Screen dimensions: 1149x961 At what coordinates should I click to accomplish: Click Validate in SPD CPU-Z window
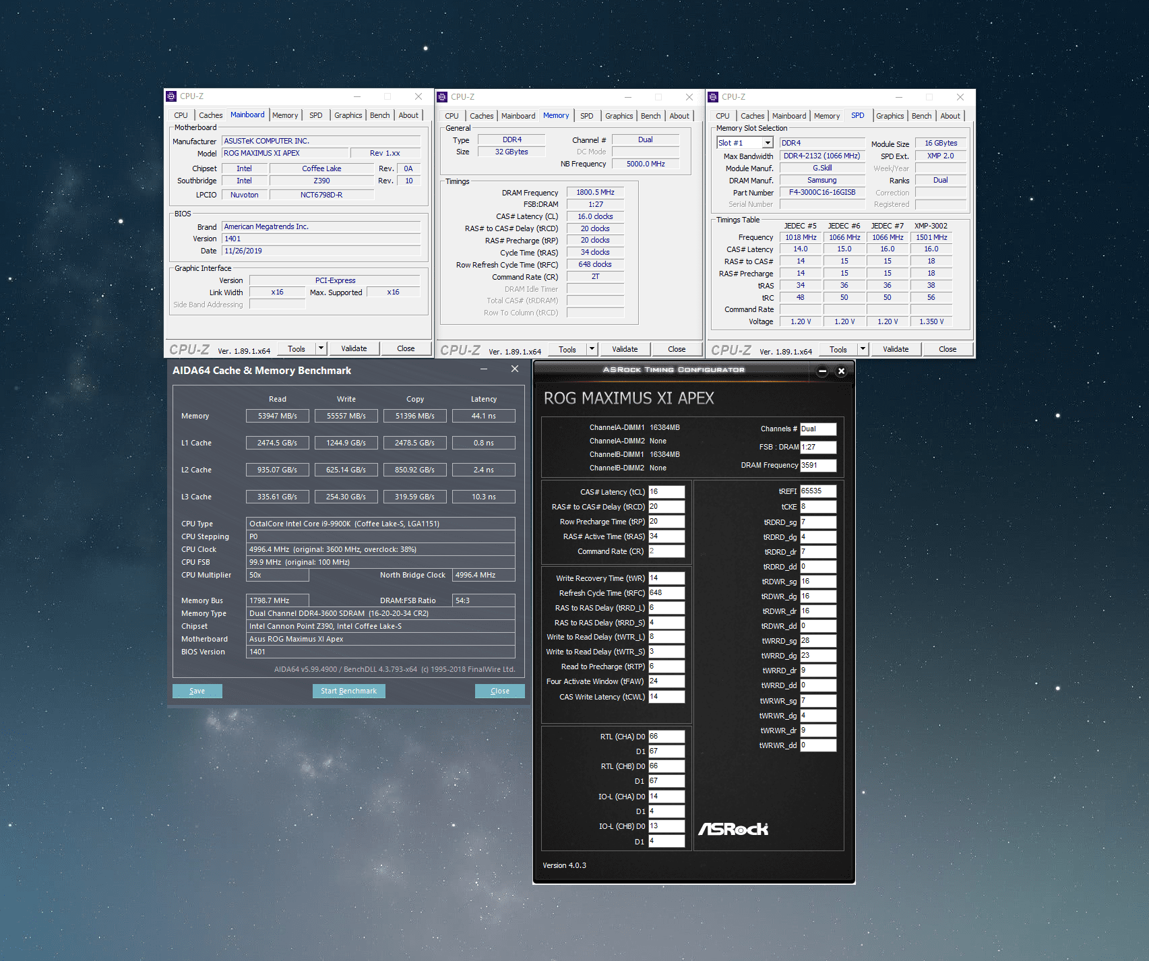click(896, 349)
